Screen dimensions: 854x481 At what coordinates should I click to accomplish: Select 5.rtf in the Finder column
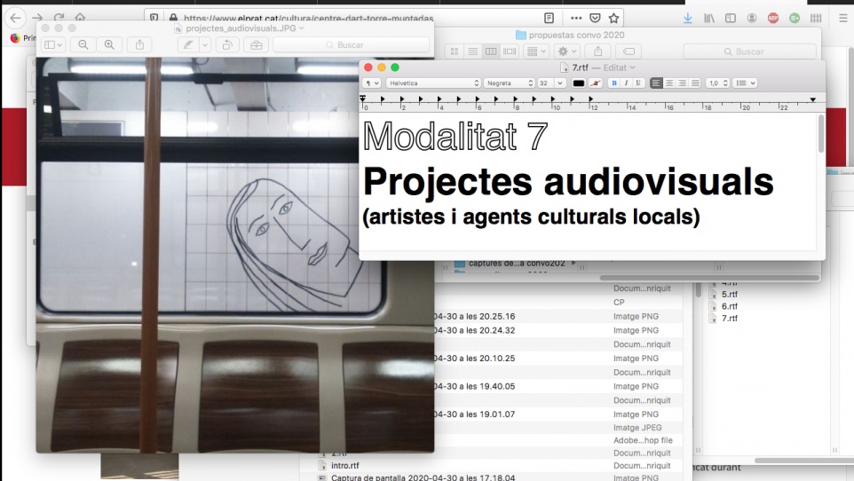[x=730, y=294]
